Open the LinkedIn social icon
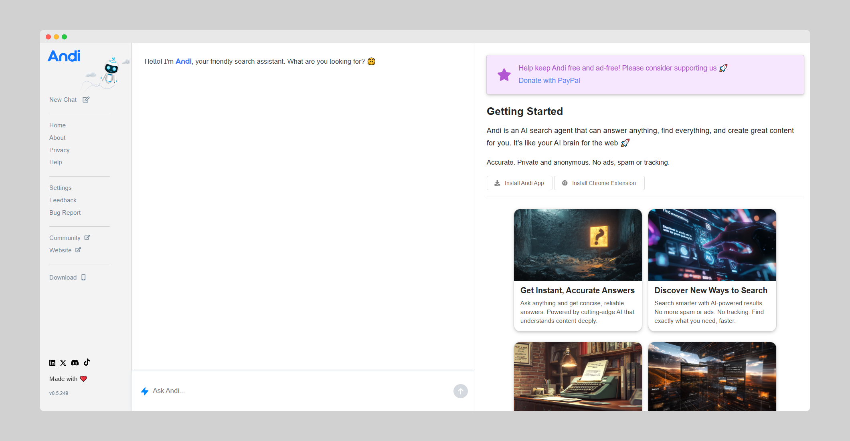The height and width of the screenshot is (441, 850). click(53, 363)
